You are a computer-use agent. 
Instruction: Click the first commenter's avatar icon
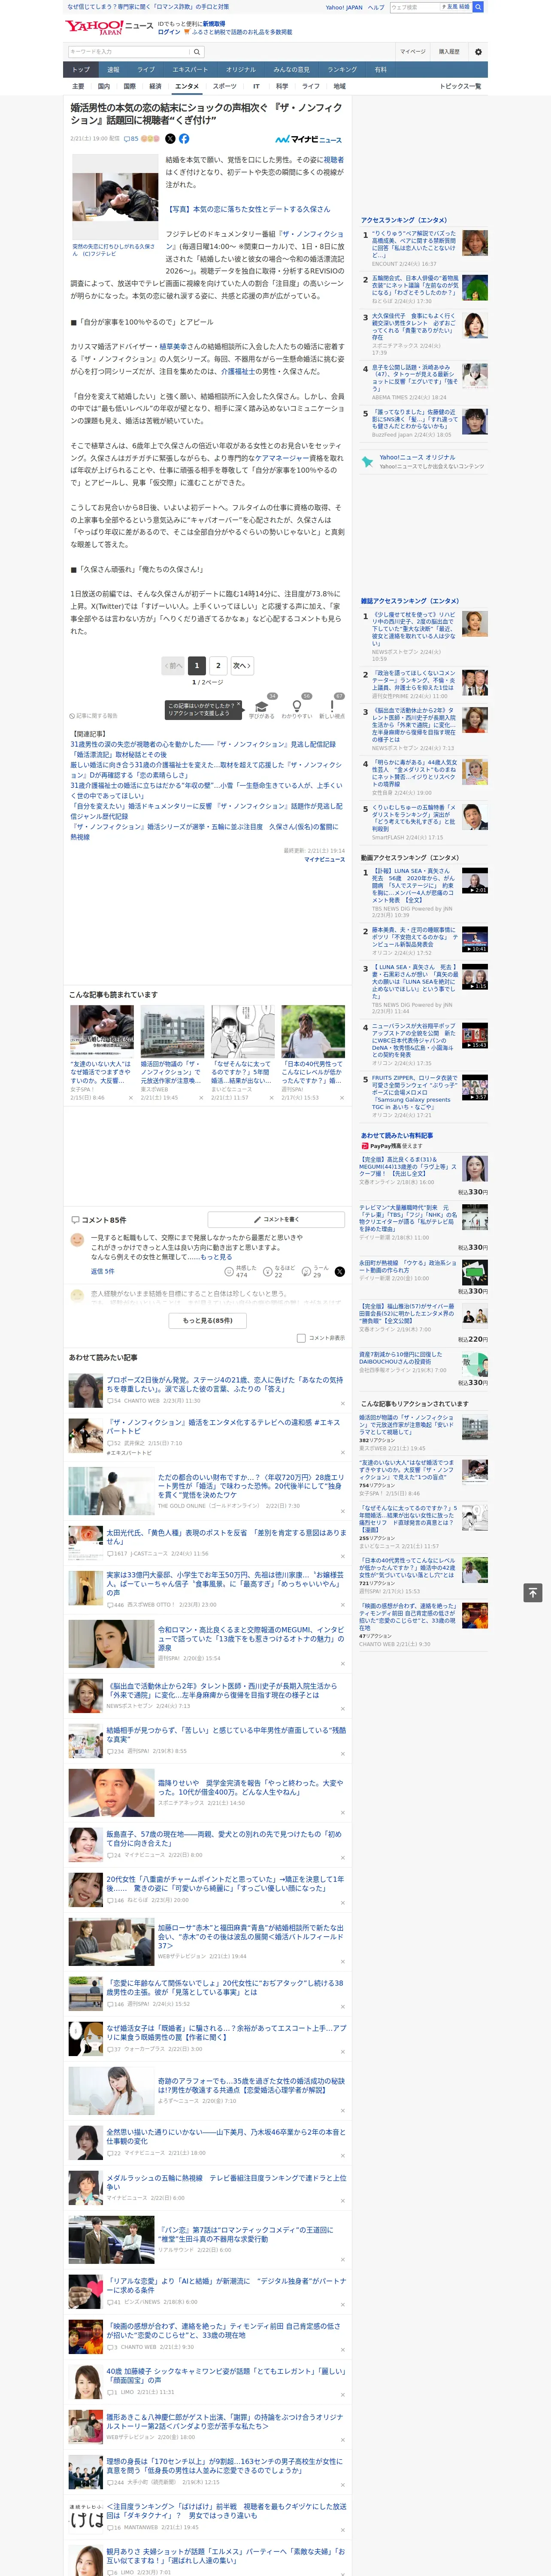(x=77, y=1239)
